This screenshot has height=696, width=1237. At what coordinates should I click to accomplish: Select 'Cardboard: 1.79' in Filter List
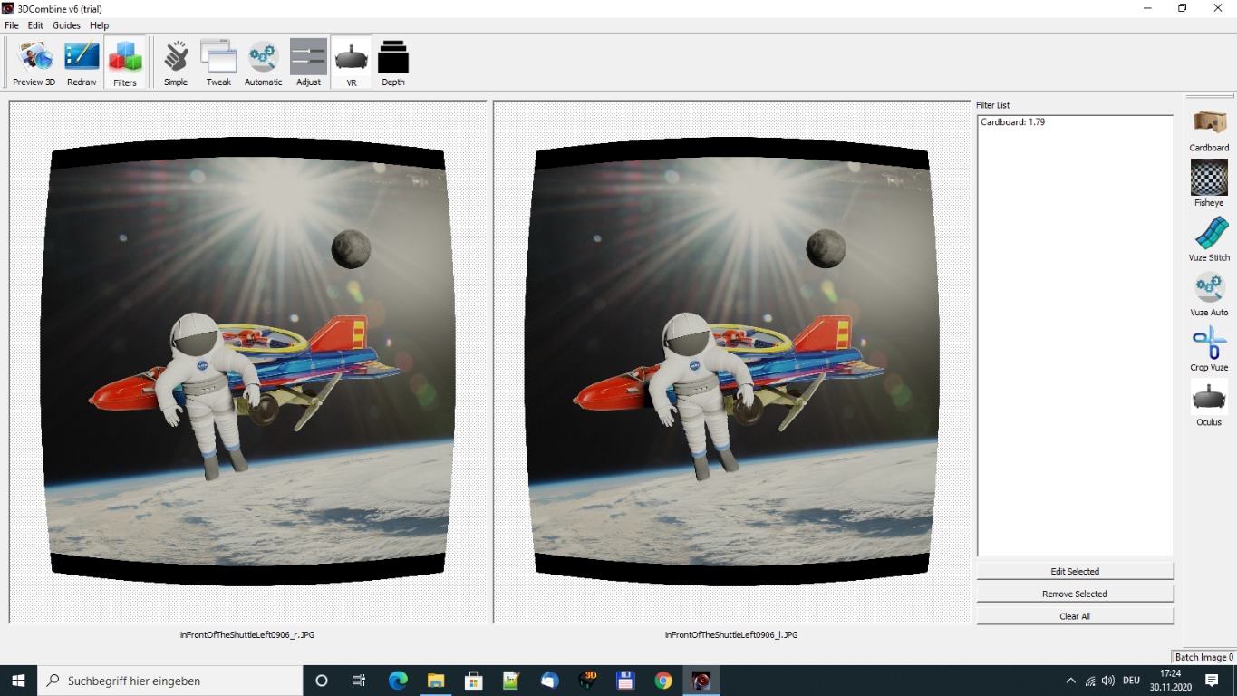click(x=1012, y=121)
